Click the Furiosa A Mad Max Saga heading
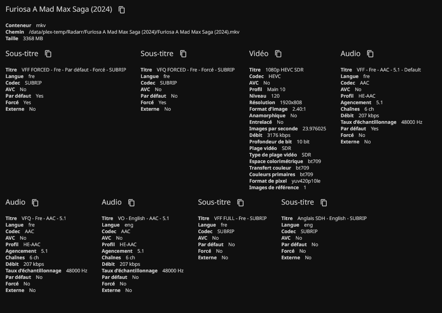 tap(58, 9)
